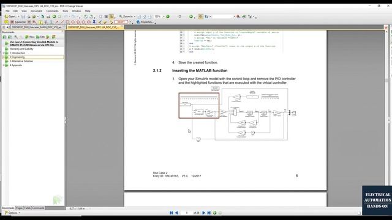392x220 pixels.
Task: Go to last page button
Action: [209, 213]
